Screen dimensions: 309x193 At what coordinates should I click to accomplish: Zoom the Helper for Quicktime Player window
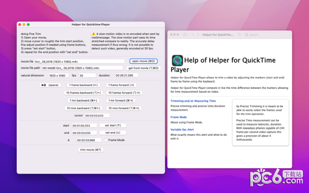28,25
